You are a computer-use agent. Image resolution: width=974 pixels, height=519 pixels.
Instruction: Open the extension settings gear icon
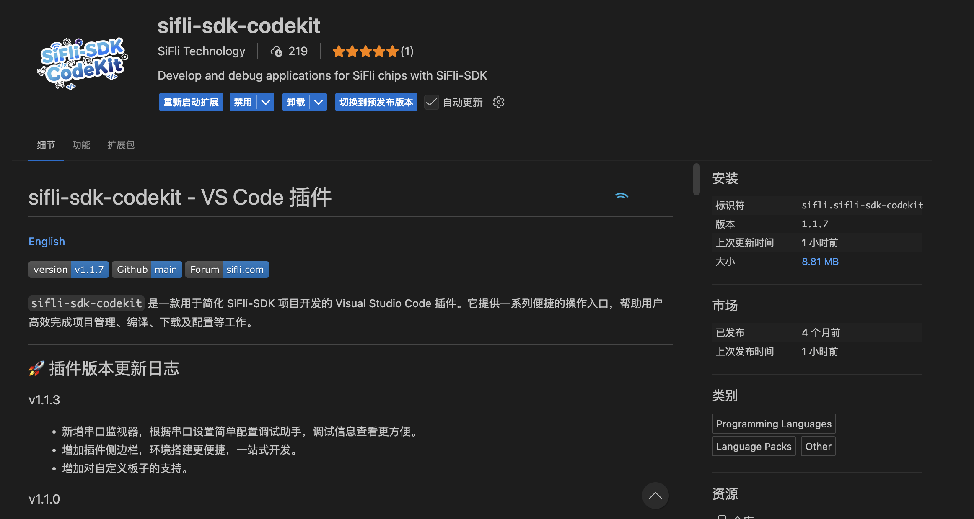(x=498, y=102)
